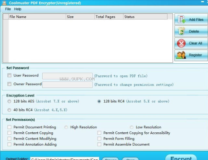Click the User Password input field
The width and height of the screenshot is (208, 160).
click(67, 76)
